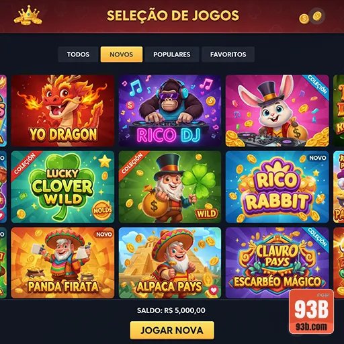Click the WILD badge on leprechaun game
The height and width of the screenshot is (344, 344).
(207, 214)
